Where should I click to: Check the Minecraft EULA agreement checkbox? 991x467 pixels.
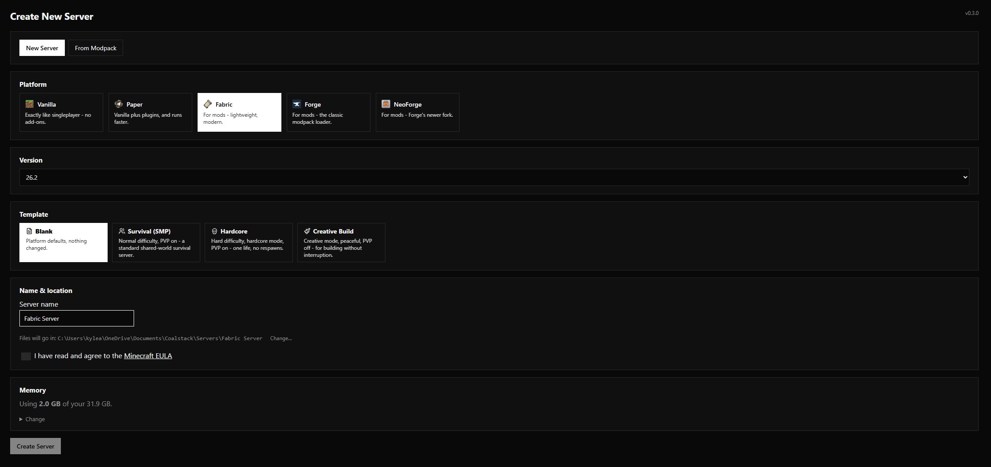pyautogui.click(x=26, y=356)
